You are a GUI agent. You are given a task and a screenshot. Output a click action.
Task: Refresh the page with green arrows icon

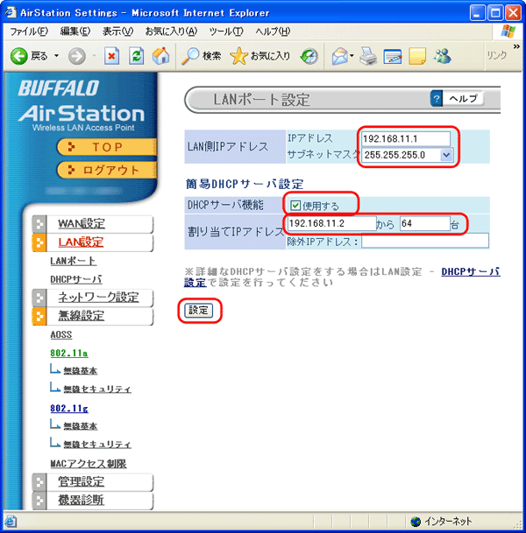tap(137, 56)
